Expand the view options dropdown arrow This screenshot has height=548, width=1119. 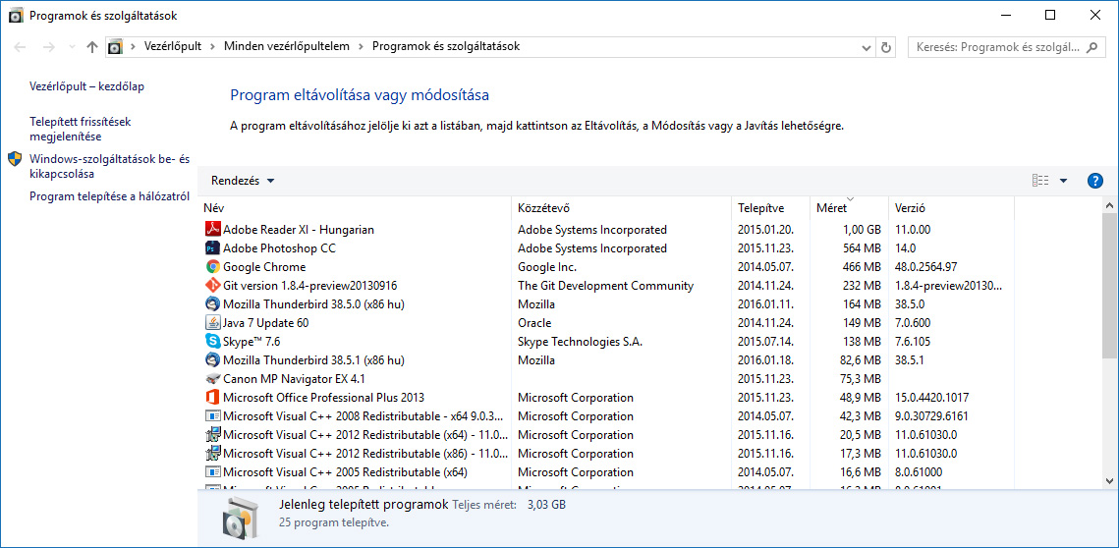coord(1063,181)
